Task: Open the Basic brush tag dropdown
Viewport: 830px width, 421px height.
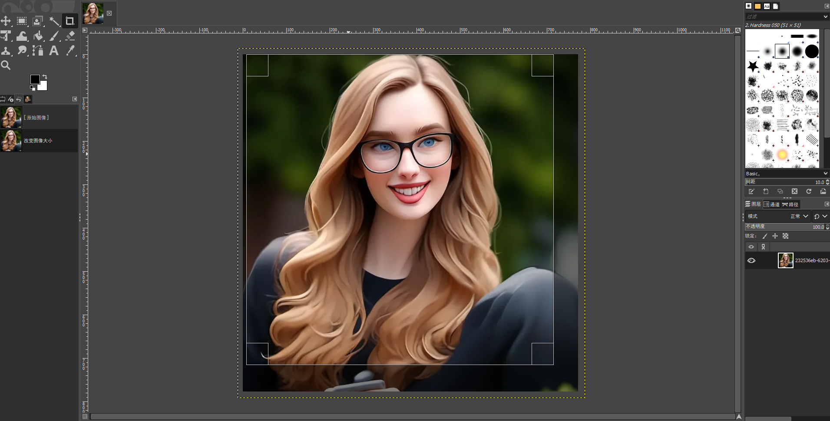Action: point(825,173)
